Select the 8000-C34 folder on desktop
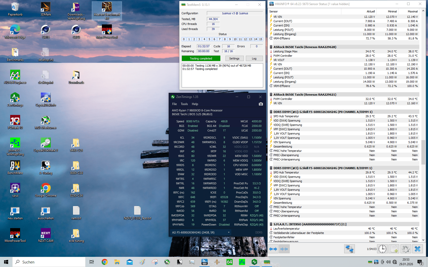The height and width of the screenshot is (267, 428). [x=76, y=168]
